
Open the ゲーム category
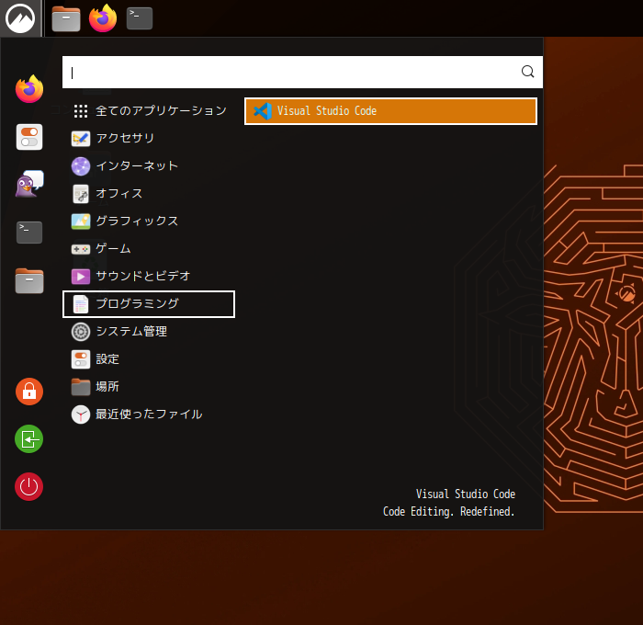(x=149, y=249)
